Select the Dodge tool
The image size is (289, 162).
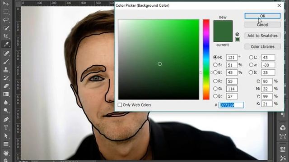[x=6, y=110]
